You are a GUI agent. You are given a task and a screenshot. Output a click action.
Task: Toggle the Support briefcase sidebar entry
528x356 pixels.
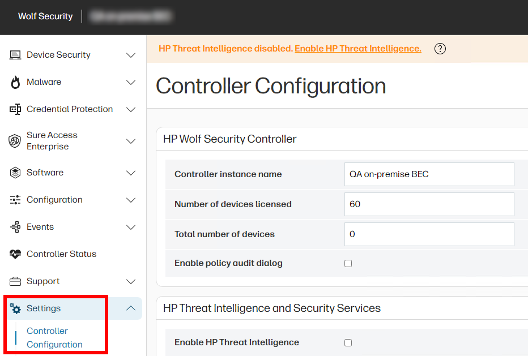point(42,281)
